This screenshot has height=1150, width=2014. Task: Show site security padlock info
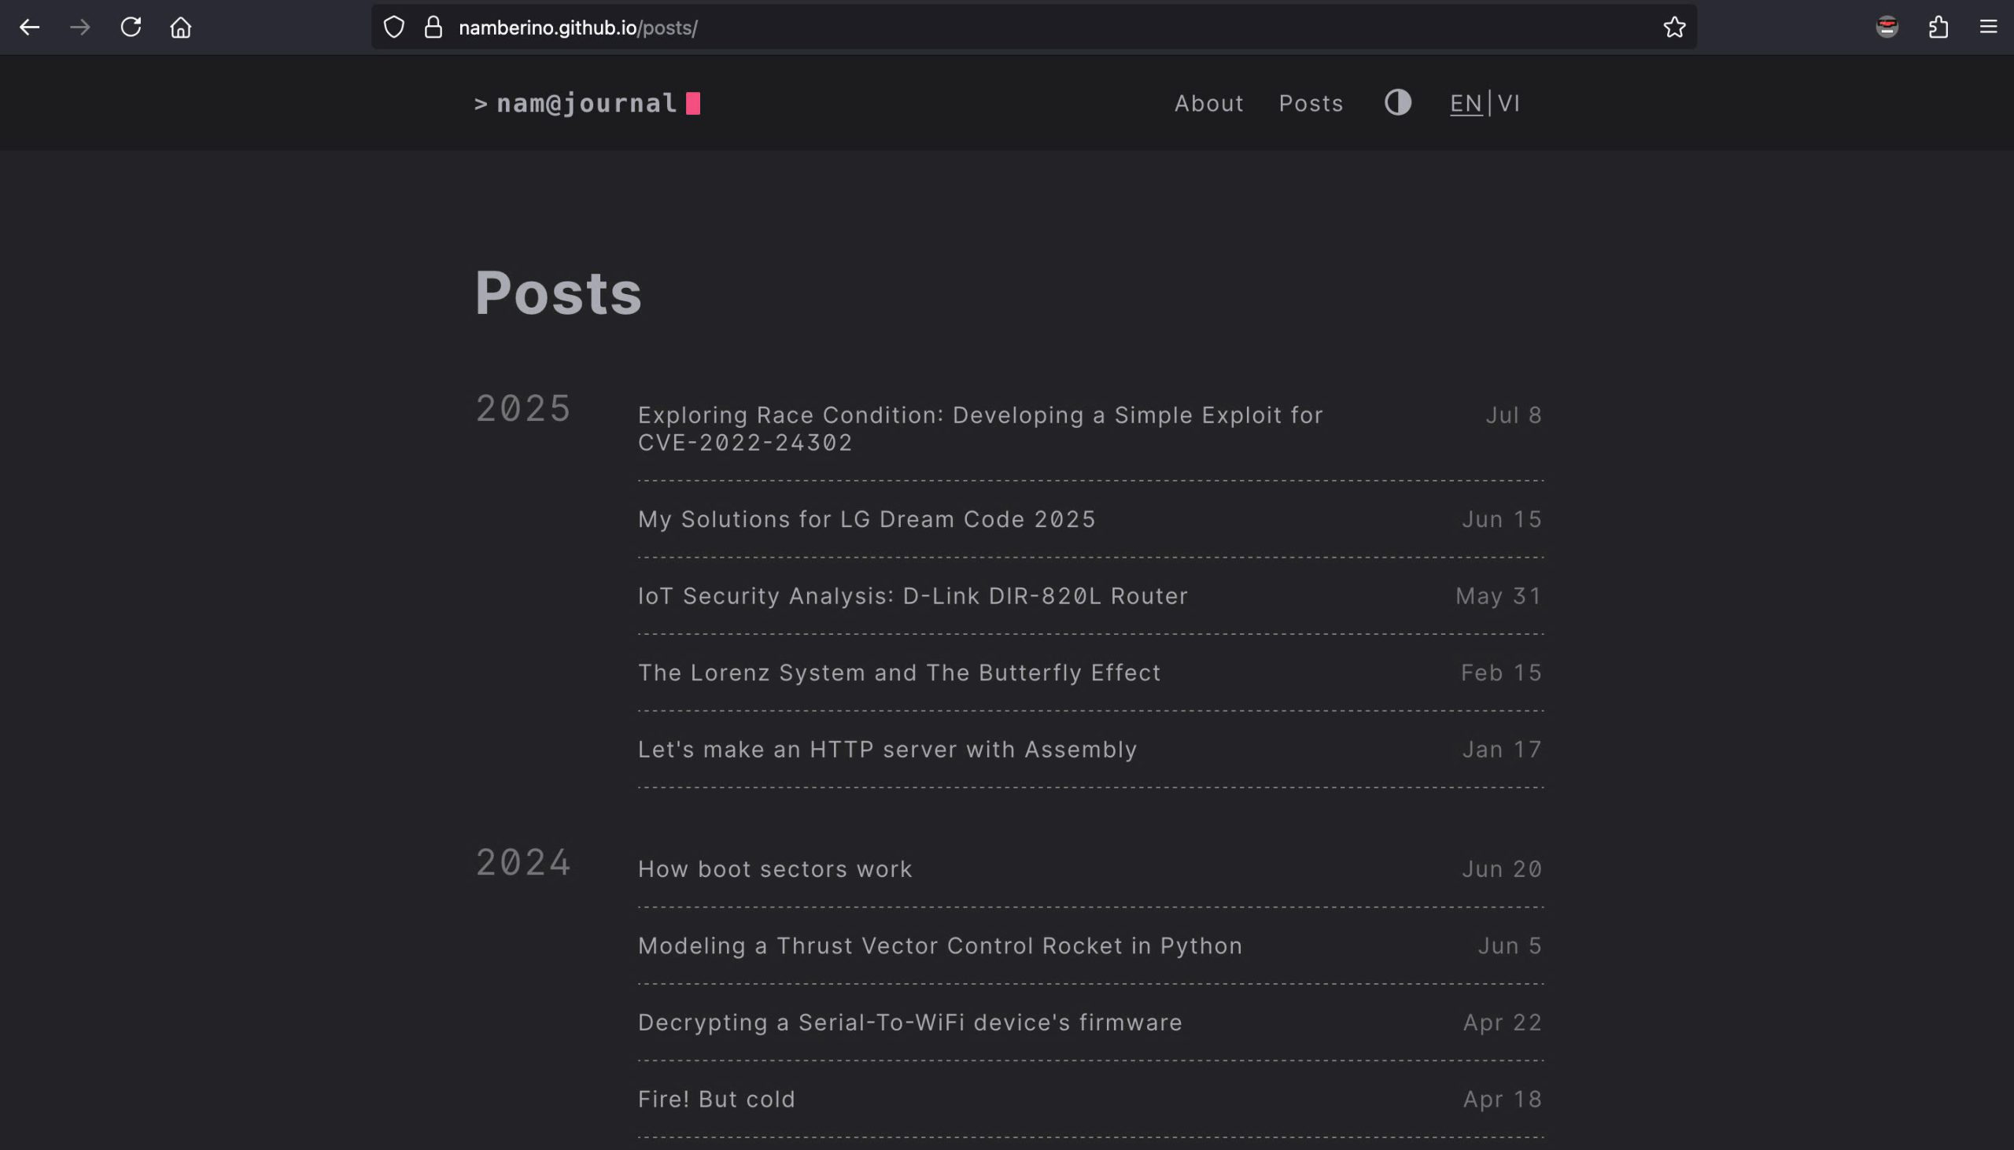pyautogui.click(x=433, y=28)
